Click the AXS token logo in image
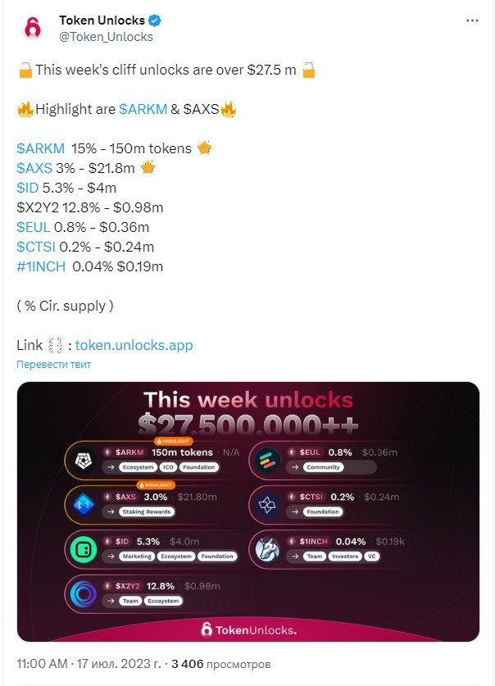495x686 pixels. (x=83, y=505)
